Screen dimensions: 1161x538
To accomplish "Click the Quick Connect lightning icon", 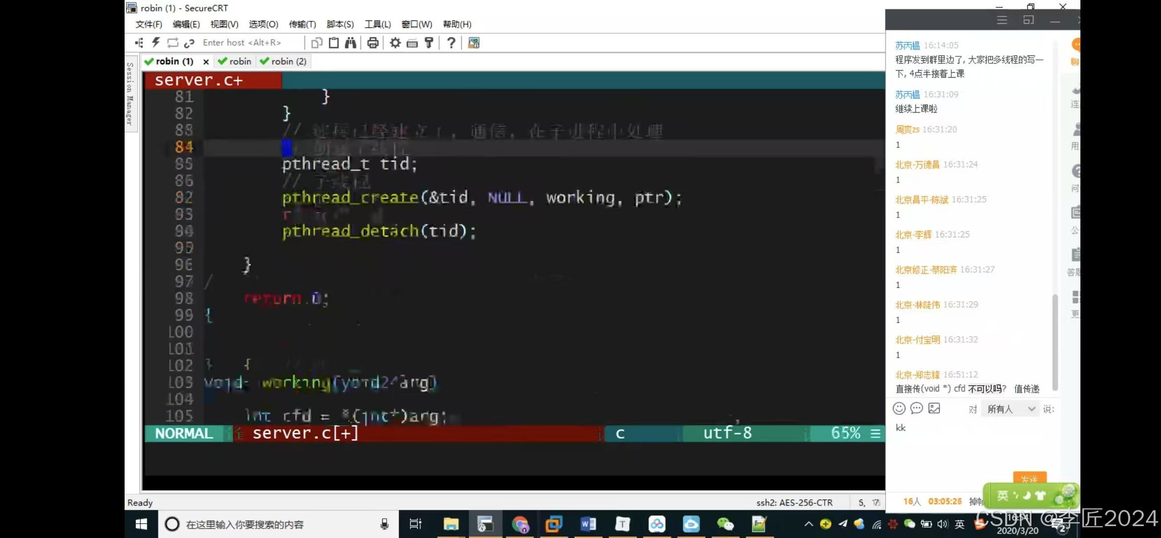I will click(156, 43).
